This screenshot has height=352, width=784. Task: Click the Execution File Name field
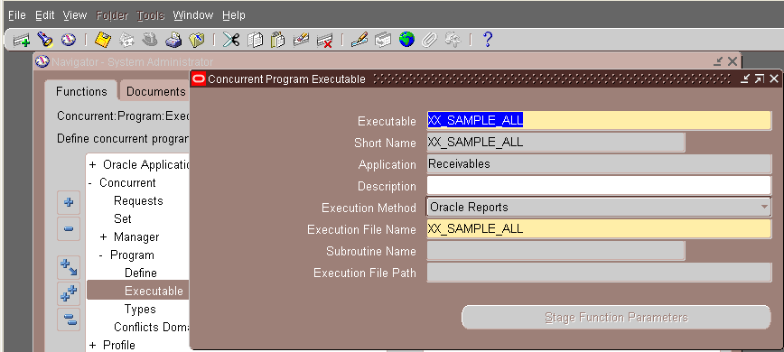(x=599, y=228)
